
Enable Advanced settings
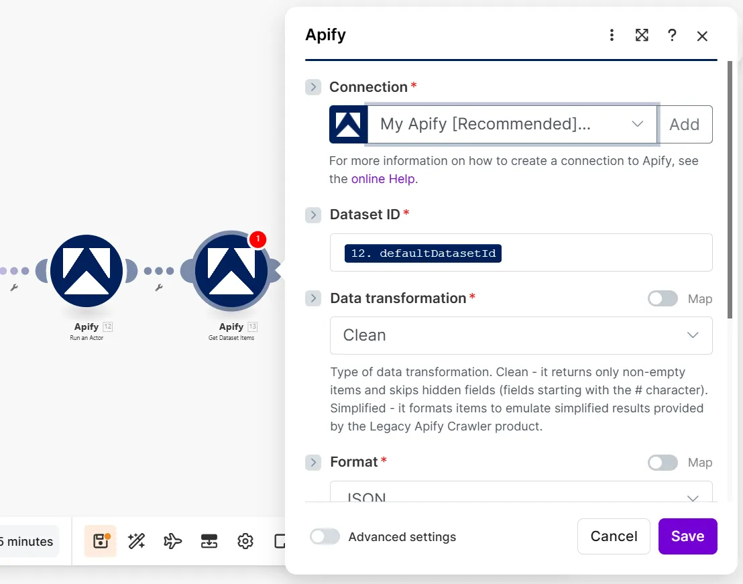(325, 536)
